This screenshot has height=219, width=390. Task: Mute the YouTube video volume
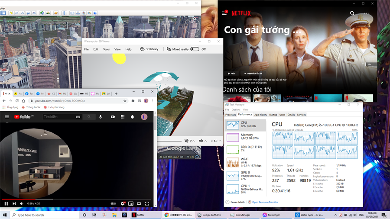22,203
